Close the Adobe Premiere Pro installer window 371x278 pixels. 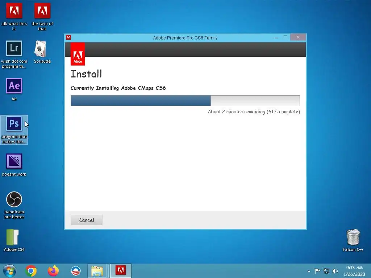tap(298, 37)
